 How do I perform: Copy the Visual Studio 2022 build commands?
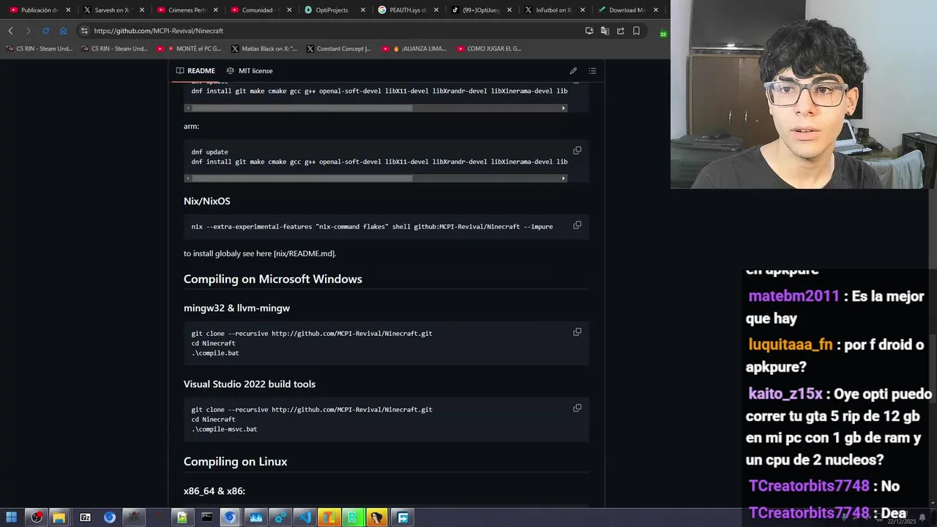(577, 408)
